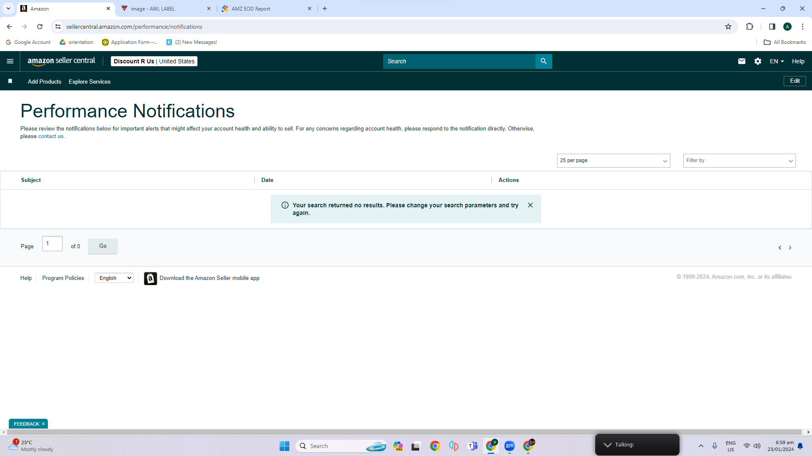
Task: Open the extensions puzzle icon
Action: coord(750,27)
